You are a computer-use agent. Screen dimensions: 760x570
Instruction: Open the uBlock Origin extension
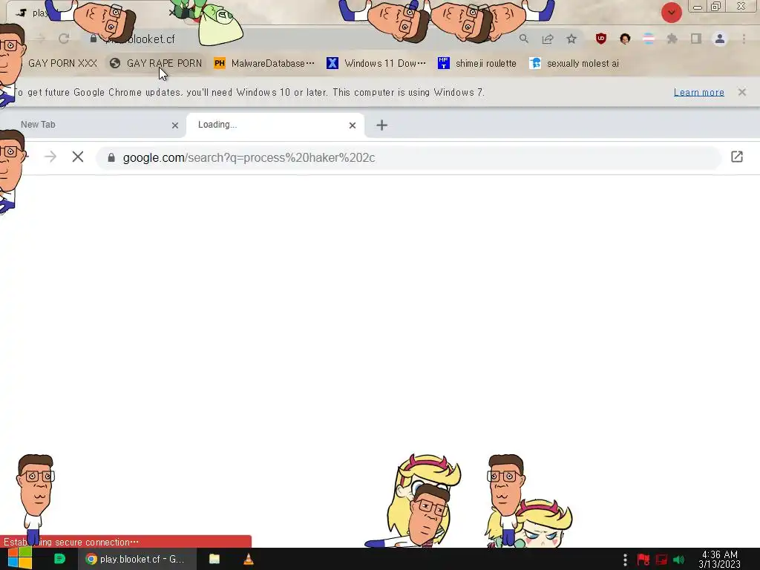(x=601, y=39)
